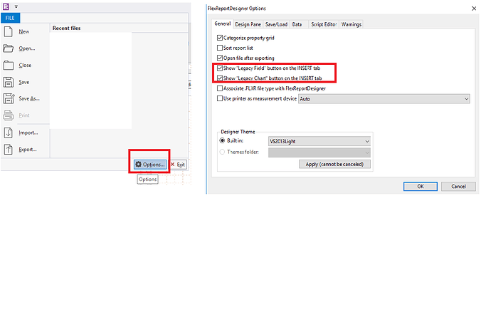
Task: Open the disabled Themes folder dropdown
Action: pyautogui.click(x=320, y=153)
